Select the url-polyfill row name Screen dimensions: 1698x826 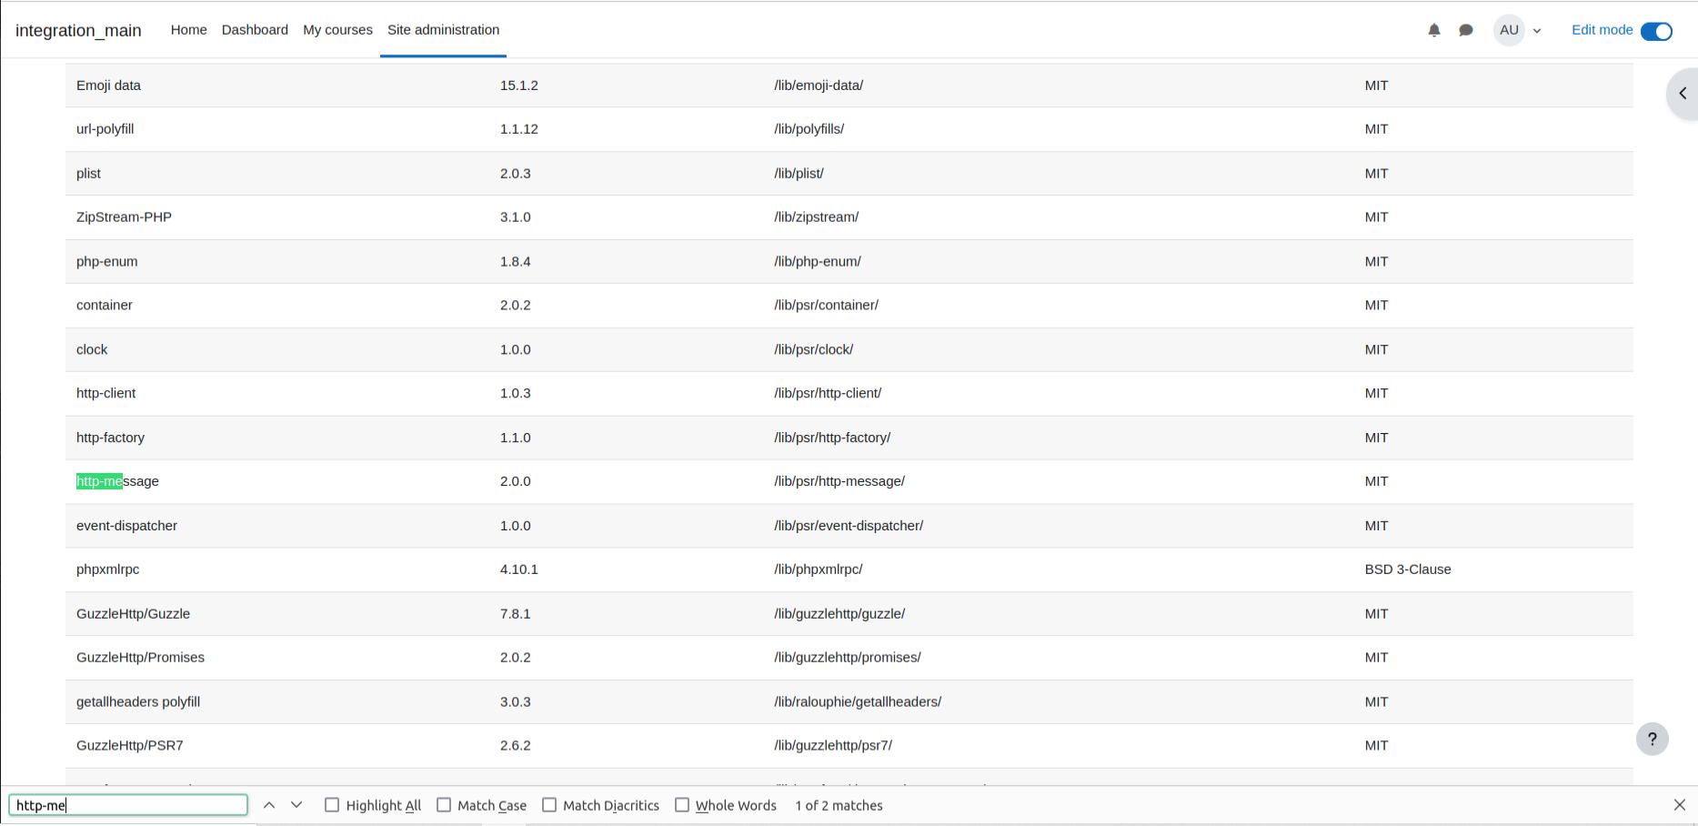[105, 129]
